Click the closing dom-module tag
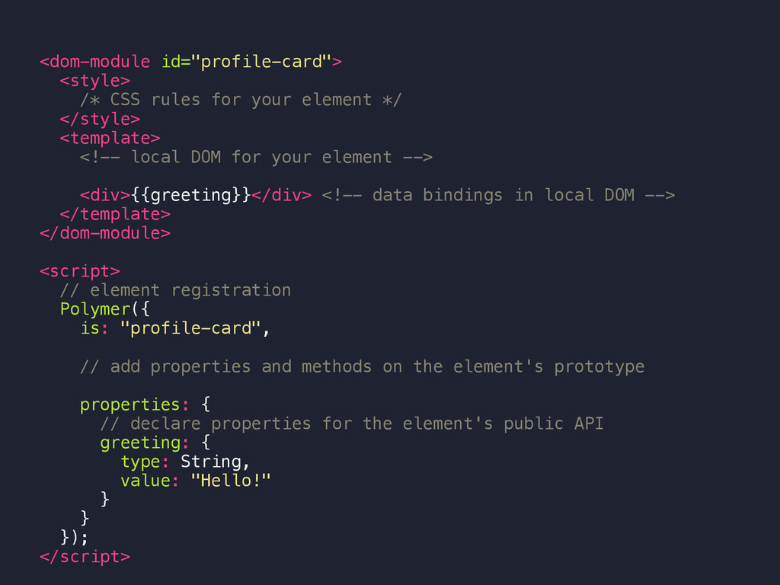Viewport: 780px width, 585px height. click(105, 233)
